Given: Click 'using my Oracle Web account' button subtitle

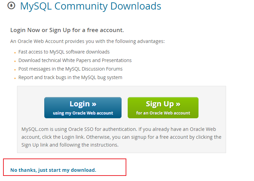Looking at the screenshot, I should tap(83, 113).
